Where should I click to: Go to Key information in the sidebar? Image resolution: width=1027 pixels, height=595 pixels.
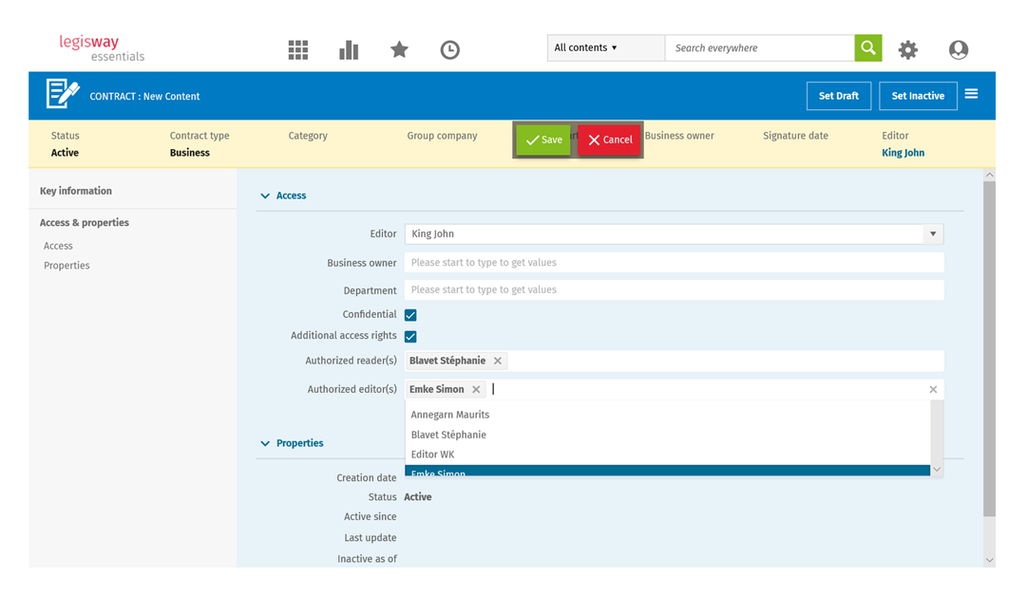pyautogui.click(x=76, y=191)
